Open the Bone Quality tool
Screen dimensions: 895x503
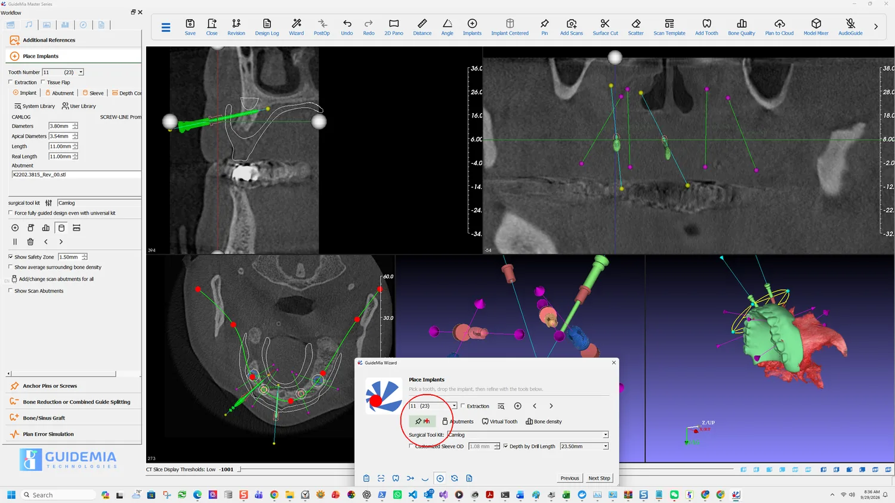coord(742,27)
